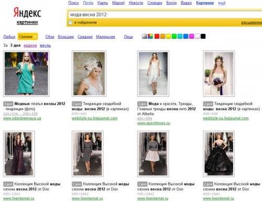Select the Обои size filter
Screen dimensions: 262x202
point(50,37)
